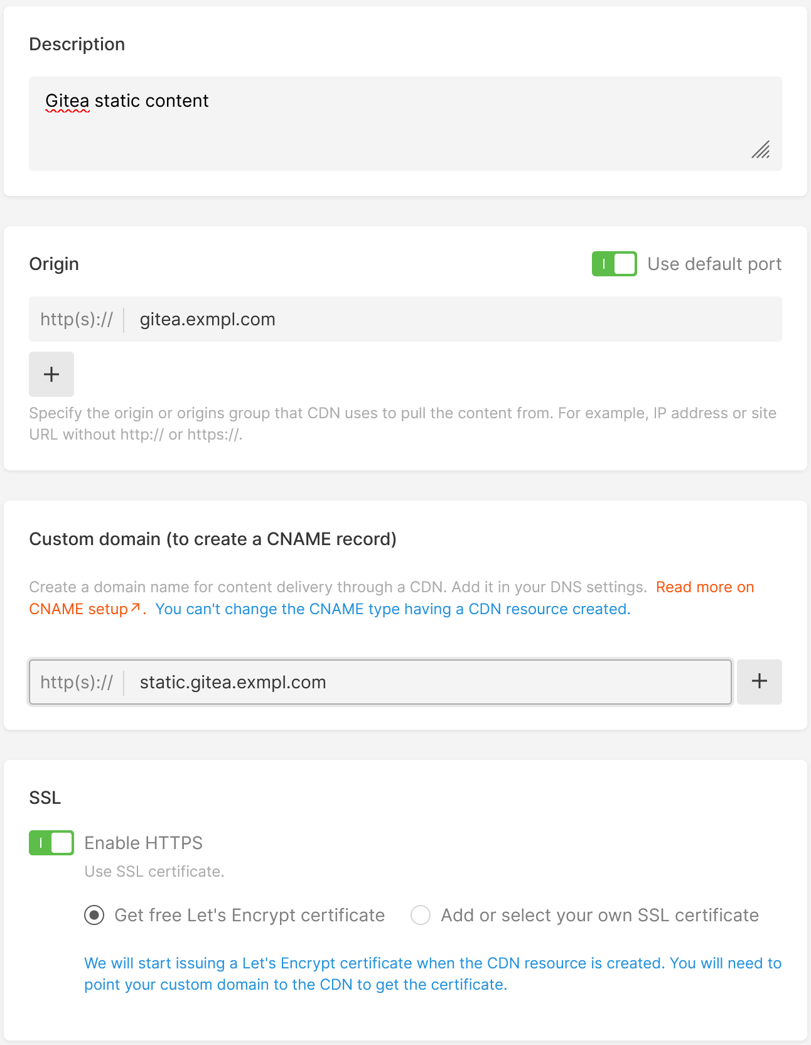This screenshot has height=1045, width=811.
Task: Click the SSL section heading
Action: click(45, 797)
